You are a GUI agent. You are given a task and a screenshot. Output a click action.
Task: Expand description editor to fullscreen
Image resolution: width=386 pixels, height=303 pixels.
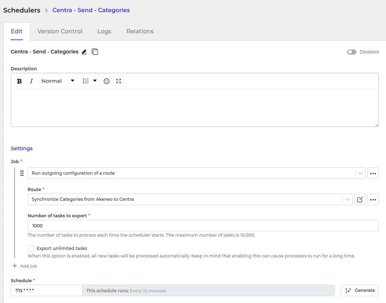pos(119,81)
